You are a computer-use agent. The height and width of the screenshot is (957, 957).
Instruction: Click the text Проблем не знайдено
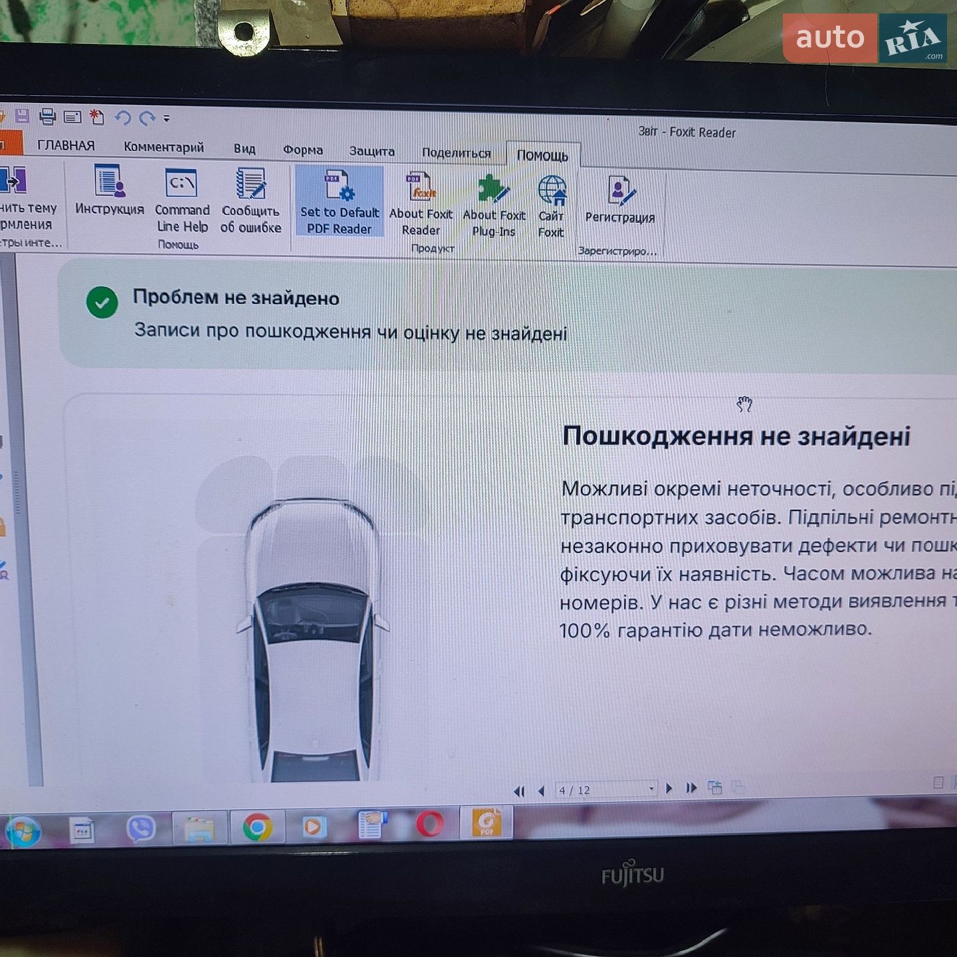236,298
